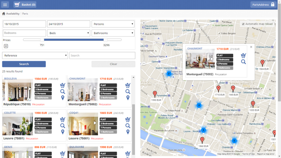Screen dimensions: 281x158
Task: Open the COLETTE listing photo
Action: click(18, 124)
